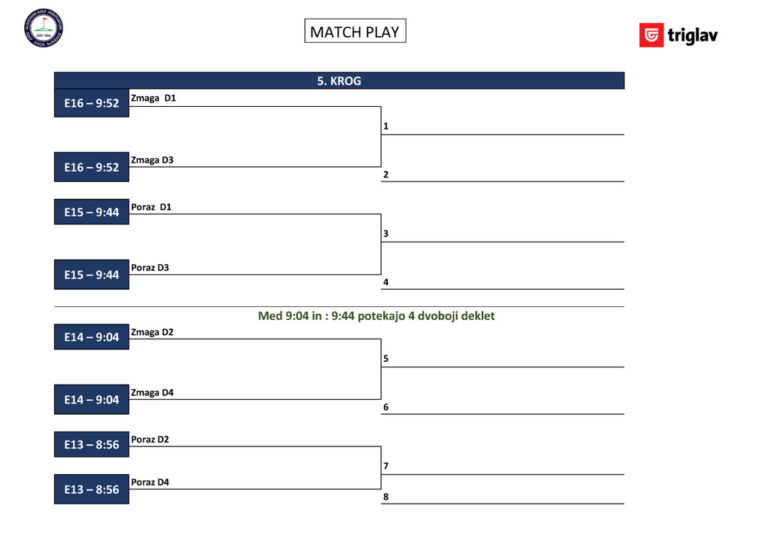Click the green text about 4 dvoboji deklet

click(376, 316)
